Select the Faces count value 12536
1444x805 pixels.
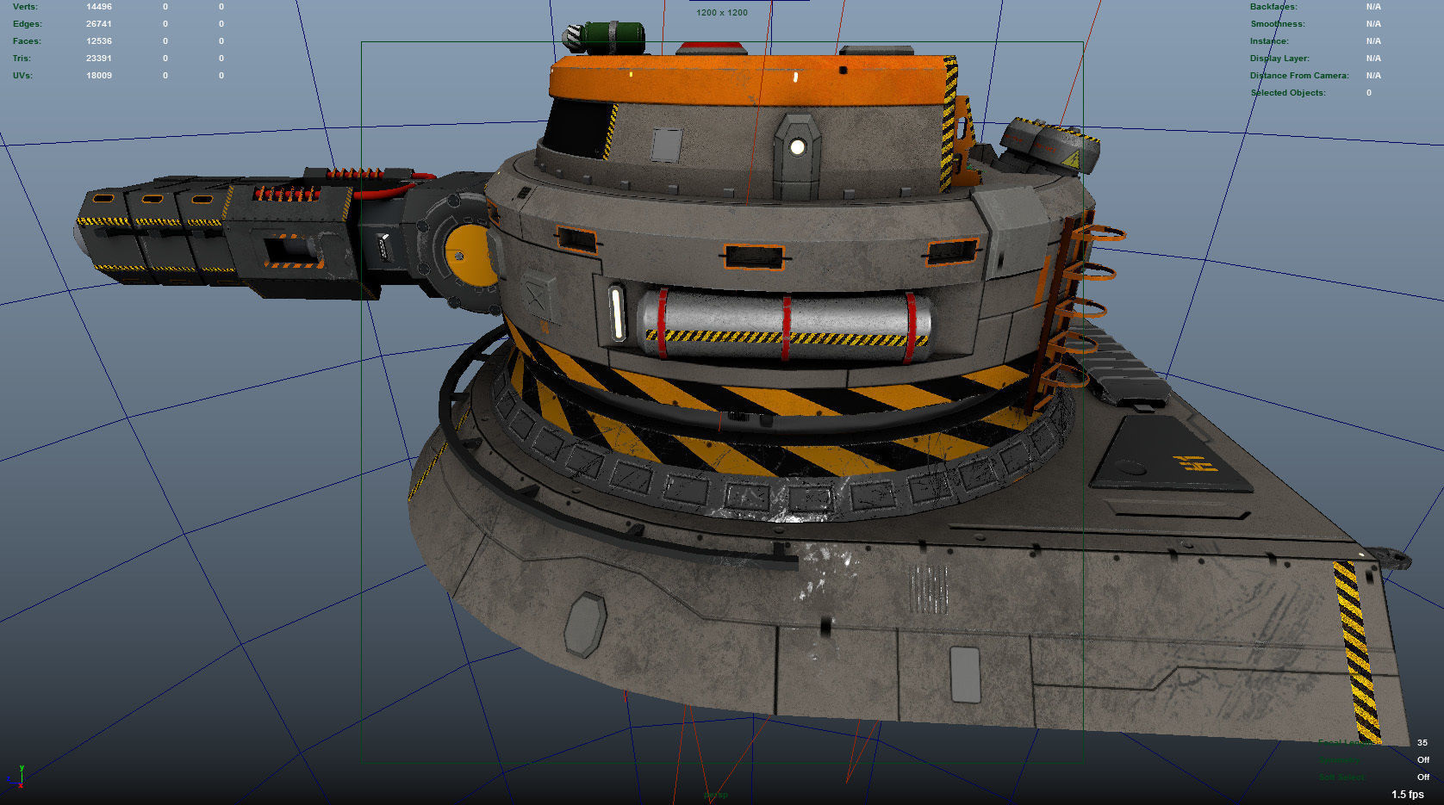coord(99,41)
